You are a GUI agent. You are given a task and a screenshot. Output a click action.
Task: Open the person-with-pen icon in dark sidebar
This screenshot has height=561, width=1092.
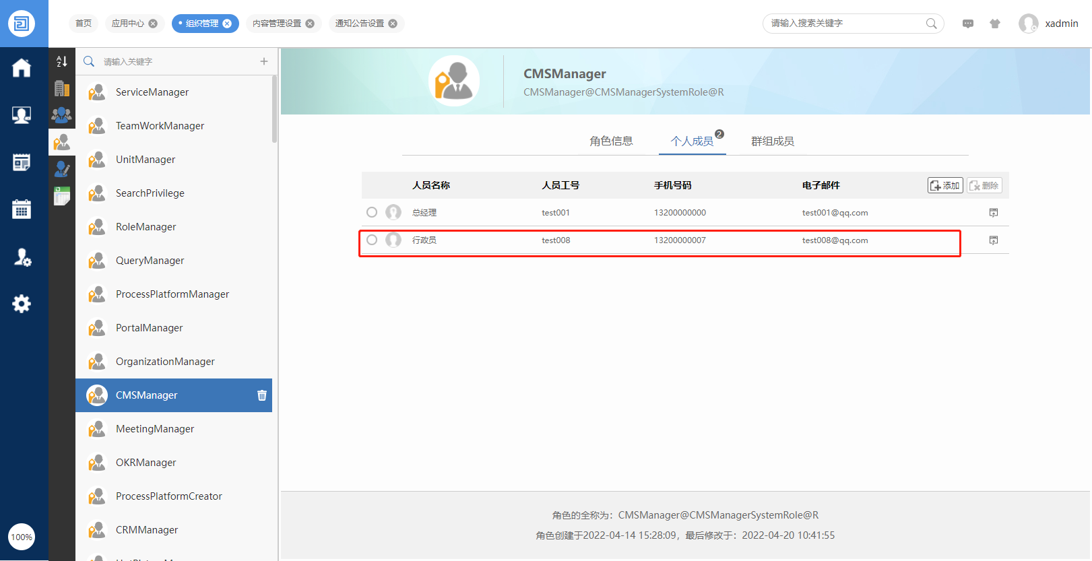(62, 169)
